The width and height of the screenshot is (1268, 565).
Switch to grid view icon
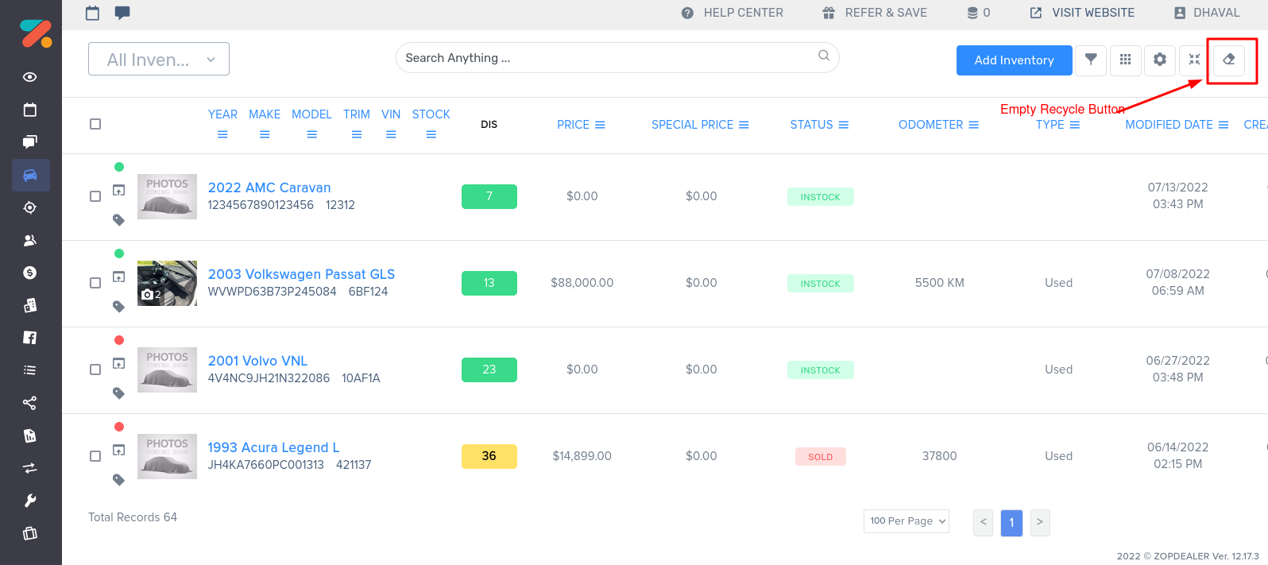click(x=1125, y=60)
